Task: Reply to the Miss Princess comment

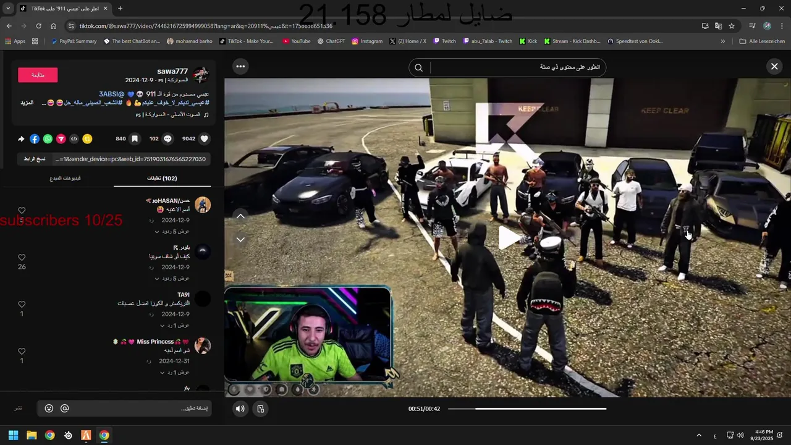Action: point(149,361)
